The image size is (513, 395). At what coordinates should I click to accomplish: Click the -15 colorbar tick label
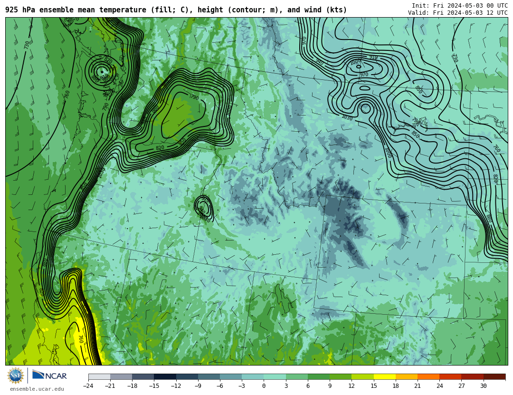tap(154, 386)
